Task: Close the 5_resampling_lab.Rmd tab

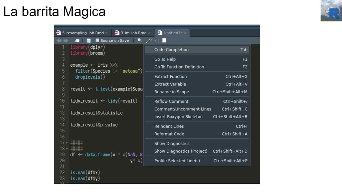Action: [x=107, y=33]
